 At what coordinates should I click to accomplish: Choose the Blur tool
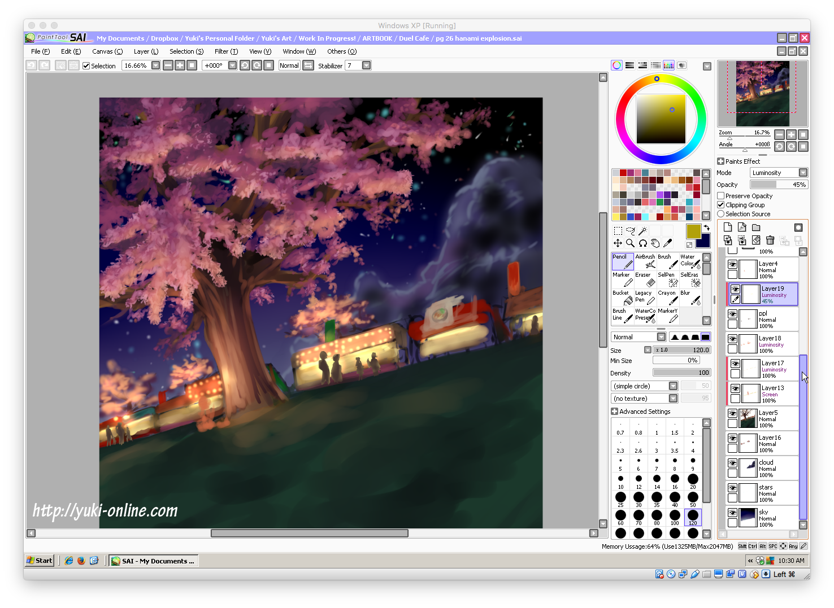(x=690, y=298)
